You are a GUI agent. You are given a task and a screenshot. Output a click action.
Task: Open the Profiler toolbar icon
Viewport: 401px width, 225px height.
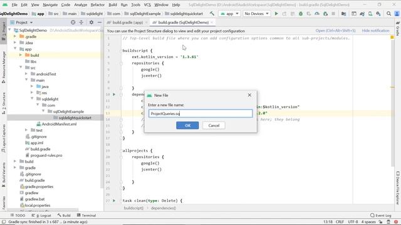[x=317, y=14]
